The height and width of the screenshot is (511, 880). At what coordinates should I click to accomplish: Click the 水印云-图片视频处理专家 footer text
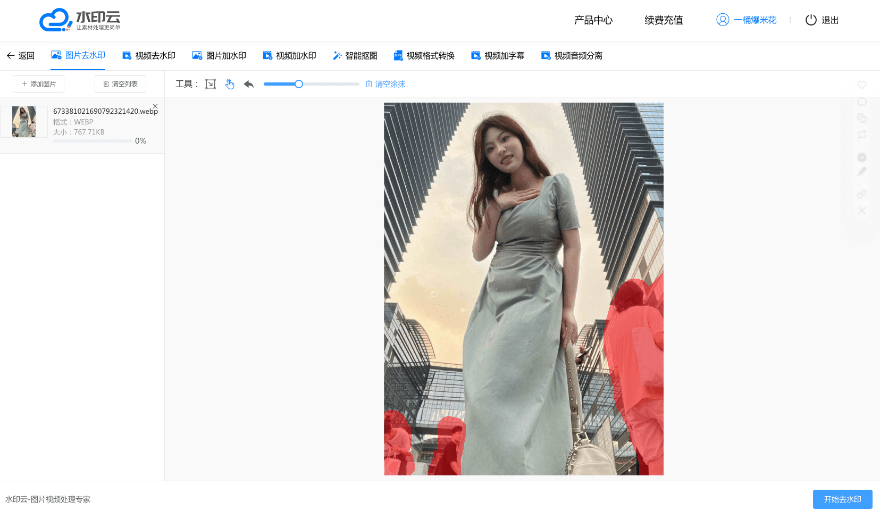(48, 499)
